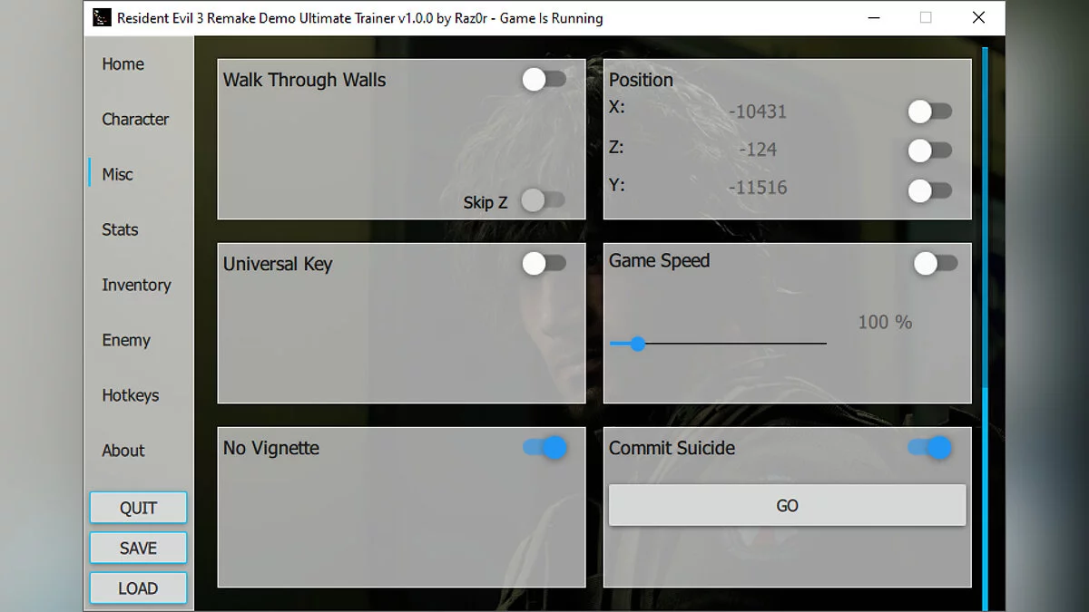Toggle the Position X lock switch

[930, 112]
